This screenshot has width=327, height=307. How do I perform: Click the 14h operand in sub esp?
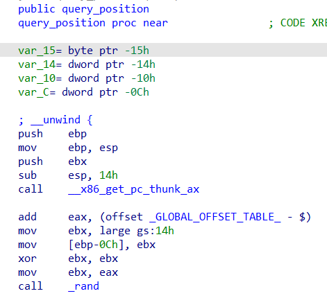pyautogui.click(x=108, y=175)
